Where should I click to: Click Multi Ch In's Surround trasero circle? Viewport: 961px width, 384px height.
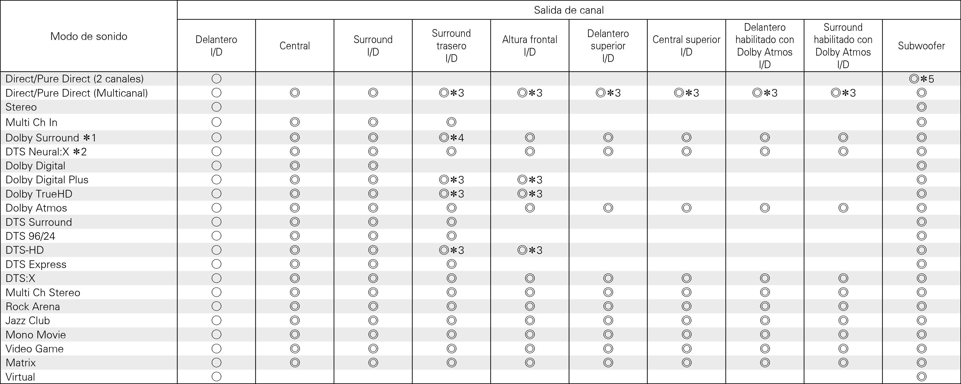tap(451, 122)
